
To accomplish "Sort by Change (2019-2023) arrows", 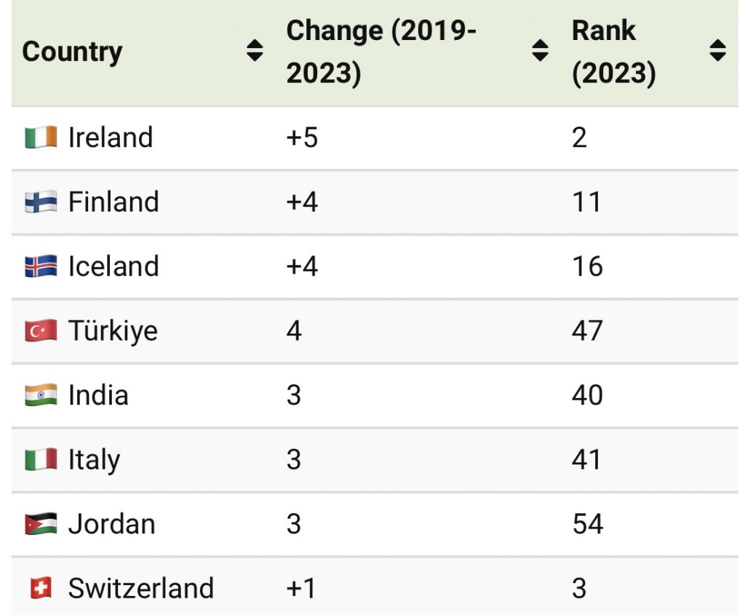I will tap(540, 51).
